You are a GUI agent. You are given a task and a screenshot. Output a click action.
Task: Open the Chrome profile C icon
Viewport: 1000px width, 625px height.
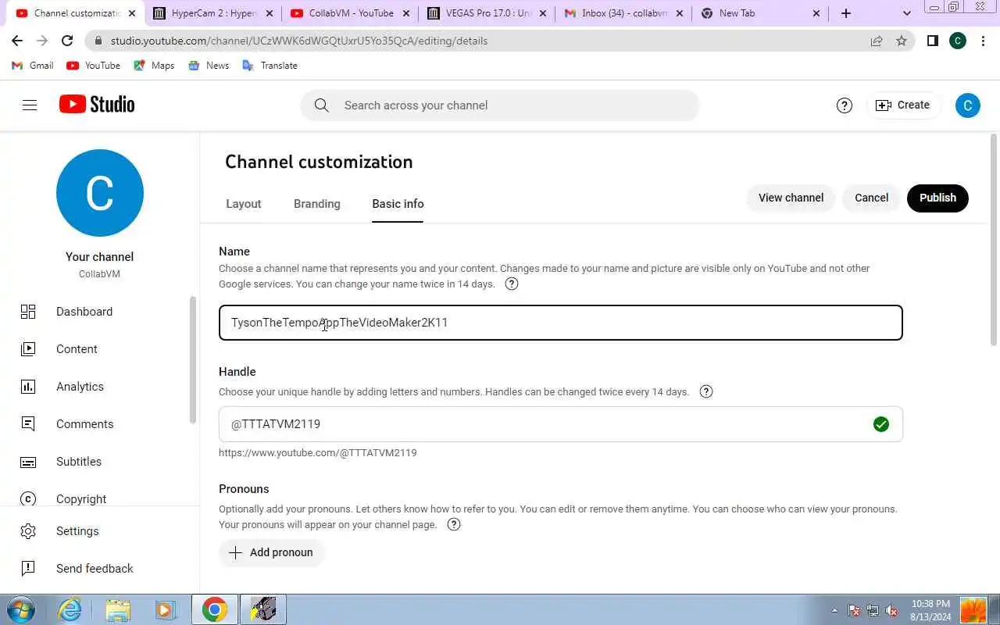(958, 41)
